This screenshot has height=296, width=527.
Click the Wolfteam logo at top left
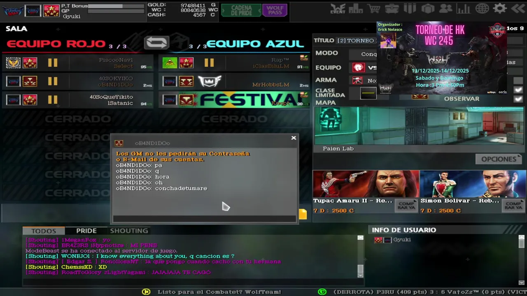point(13,10)
